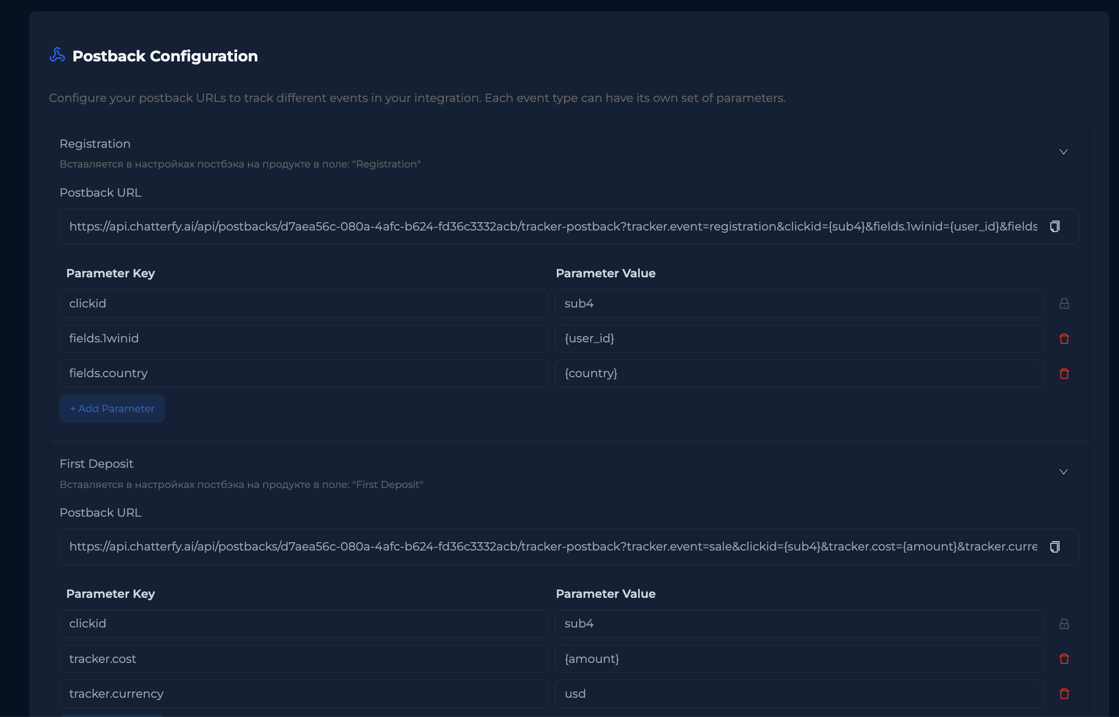This screenshot has width=1119, height=717.
Task: Add a parameter to Registration
Action: [112, 408]
